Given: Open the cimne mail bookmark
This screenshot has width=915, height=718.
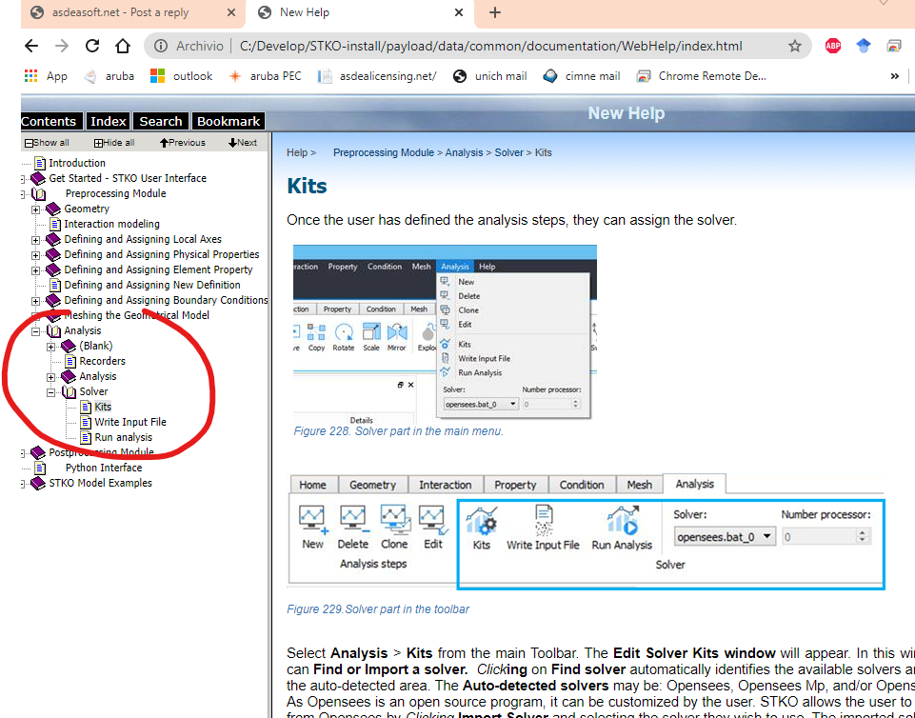Looking at the screenshot, I should 581,76.
